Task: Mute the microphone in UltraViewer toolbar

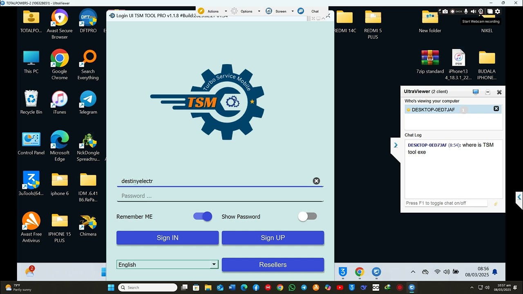Action: 466,11
